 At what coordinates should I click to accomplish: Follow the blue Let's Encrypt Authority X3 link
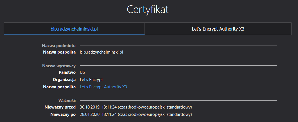[103, 87]
